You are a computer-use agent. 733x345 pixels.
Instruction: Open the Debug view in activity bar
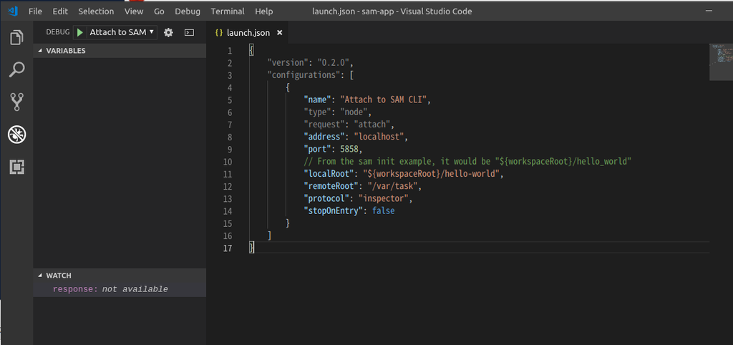[17, 135]
